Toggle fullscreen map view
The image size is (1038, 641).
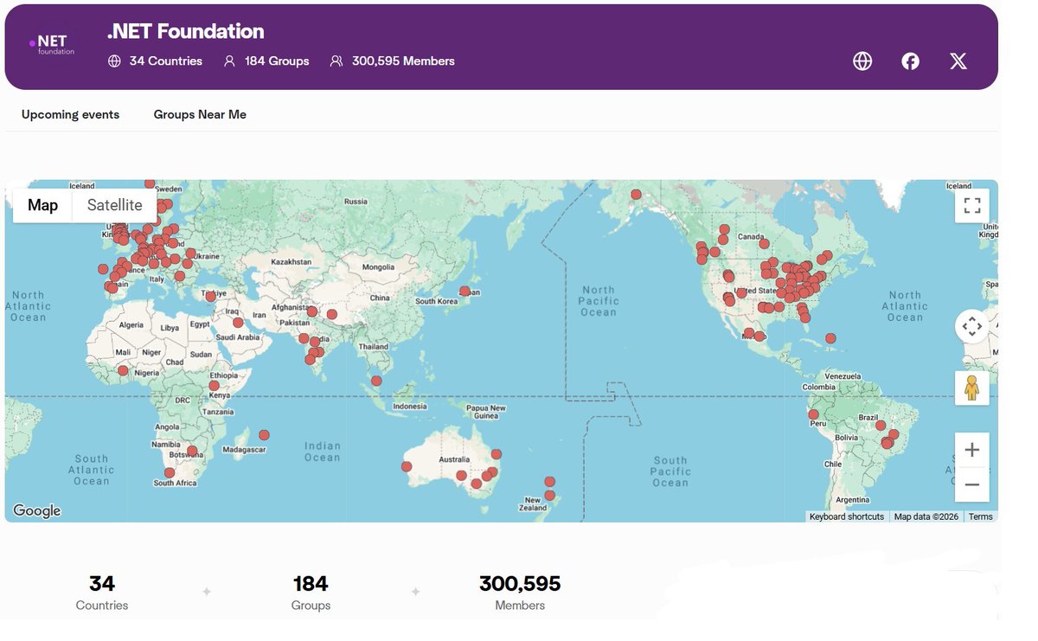pos(972,205)
